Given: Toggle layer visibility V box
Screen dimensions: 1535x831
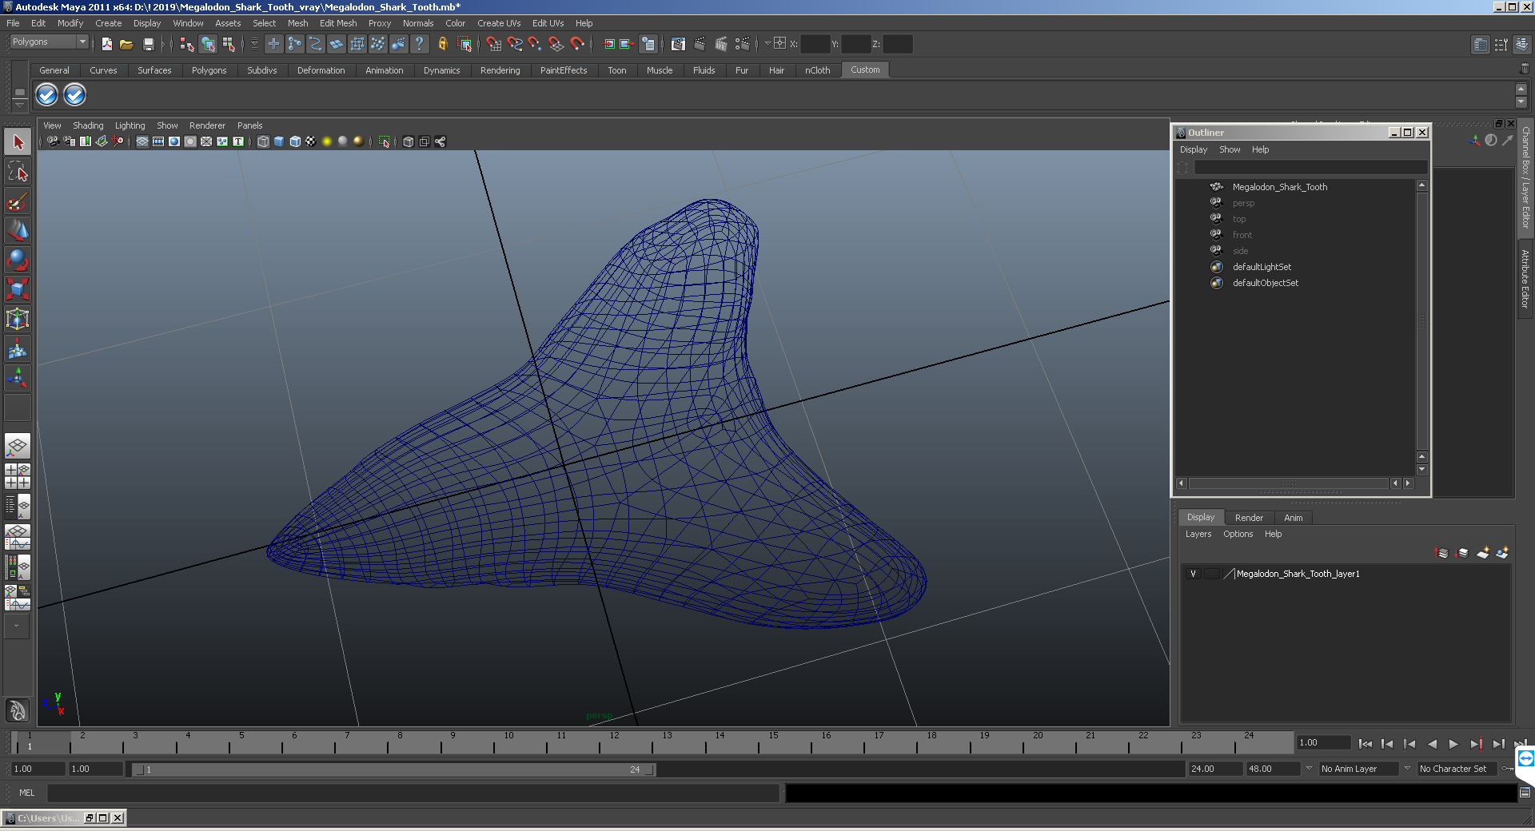Looking at the screenshot, I should click(x=1193, y=574).
